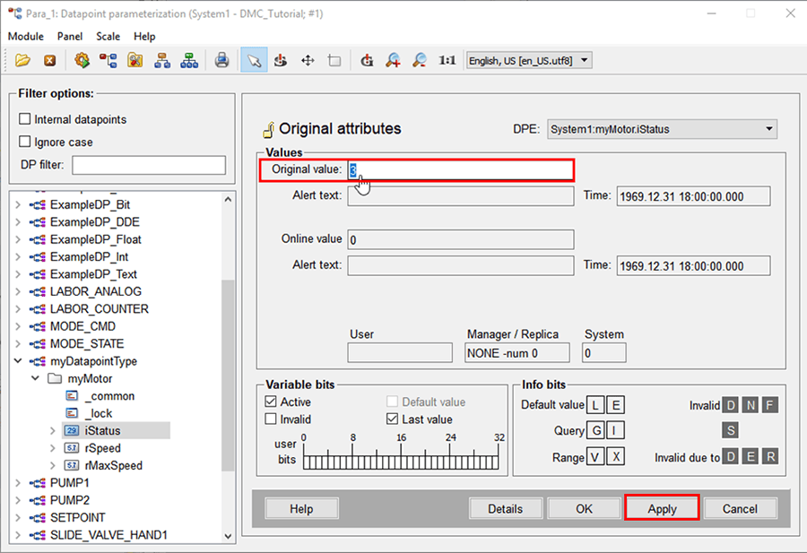Click the rMaxSpeed float element icon

click(x=72, y=465)
